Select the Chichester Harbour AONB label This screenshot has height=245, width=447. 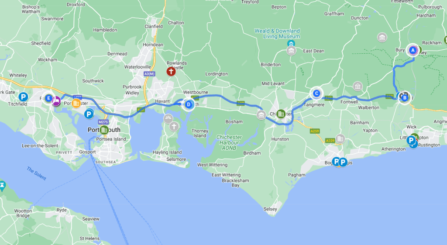coord(229,142)
